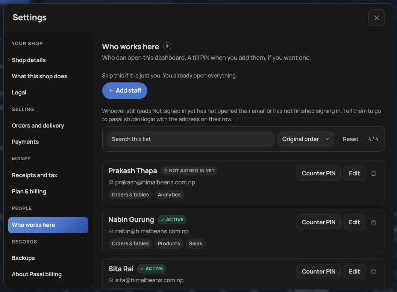The width and height of the screenshot is (397, 292).
Task: Click nabin@himalbeans.com.np email address
Action: point(152,231)
